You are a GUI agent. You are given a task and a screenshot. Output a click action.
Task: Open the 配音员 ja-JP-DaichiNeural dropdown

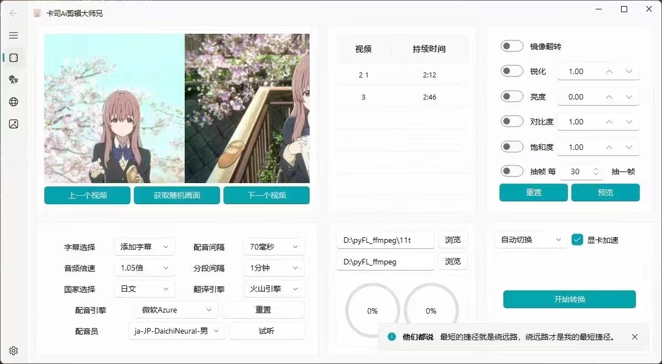(176, 331)
